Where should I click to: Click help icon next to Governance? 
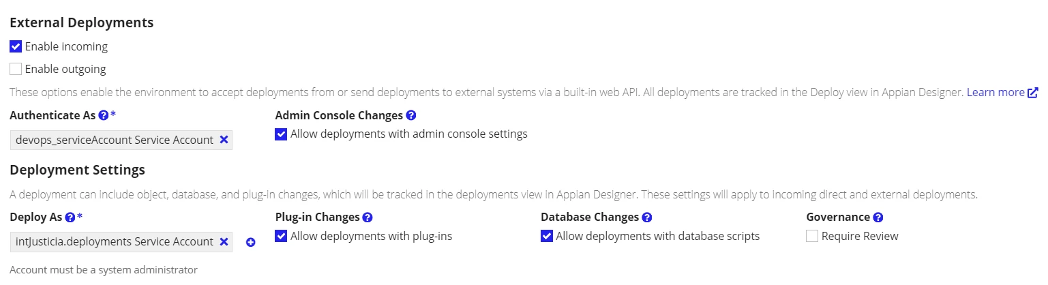pos(878,217)
